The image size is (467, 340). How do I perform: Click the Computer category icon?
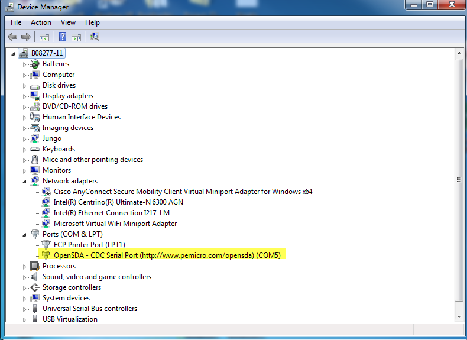coord(35,75)
